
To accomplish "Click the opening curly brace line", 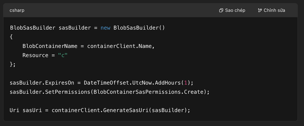I will coord(11,37).
